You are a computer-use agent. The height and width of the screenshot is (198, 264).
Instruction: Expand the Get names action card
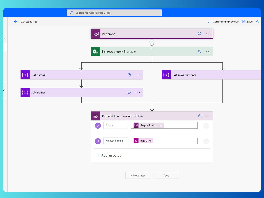(x=81, y=75)
